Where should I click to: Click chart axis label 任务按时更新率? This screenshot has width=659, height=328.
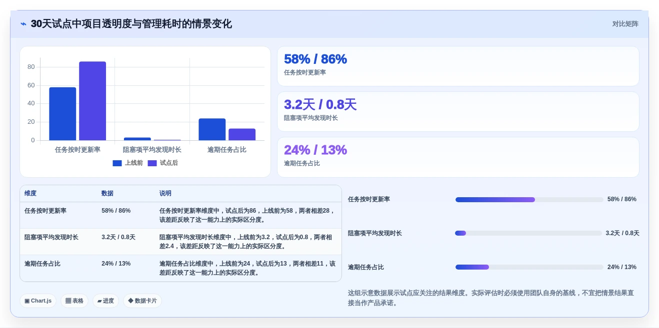tap(77, 150)
